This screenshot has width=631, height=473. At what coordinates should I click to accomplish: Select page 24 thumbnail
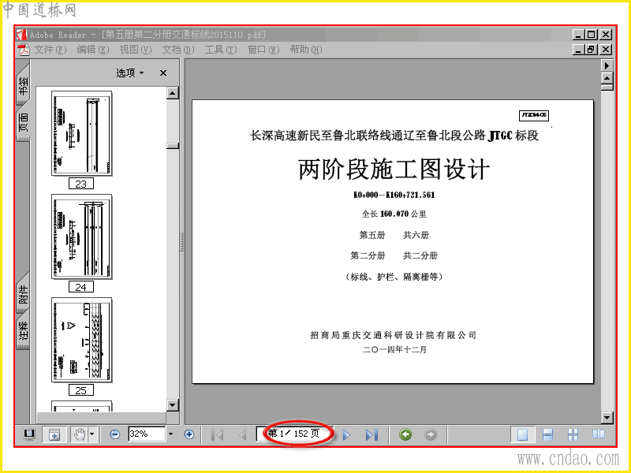[82, 236]
